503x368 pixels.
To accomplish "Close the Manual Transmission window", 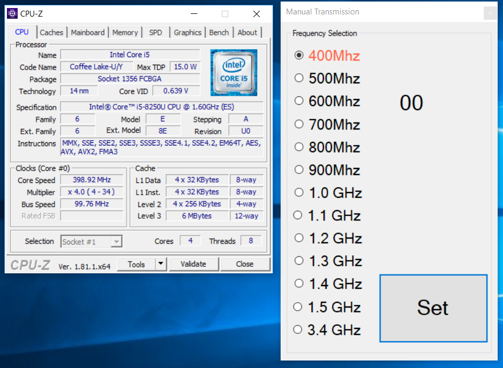I will coord(490,13).
